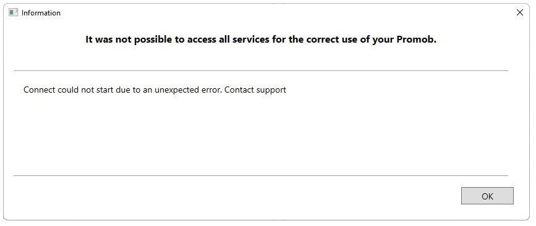Click the Promob icon in title bar

[13, 13]
